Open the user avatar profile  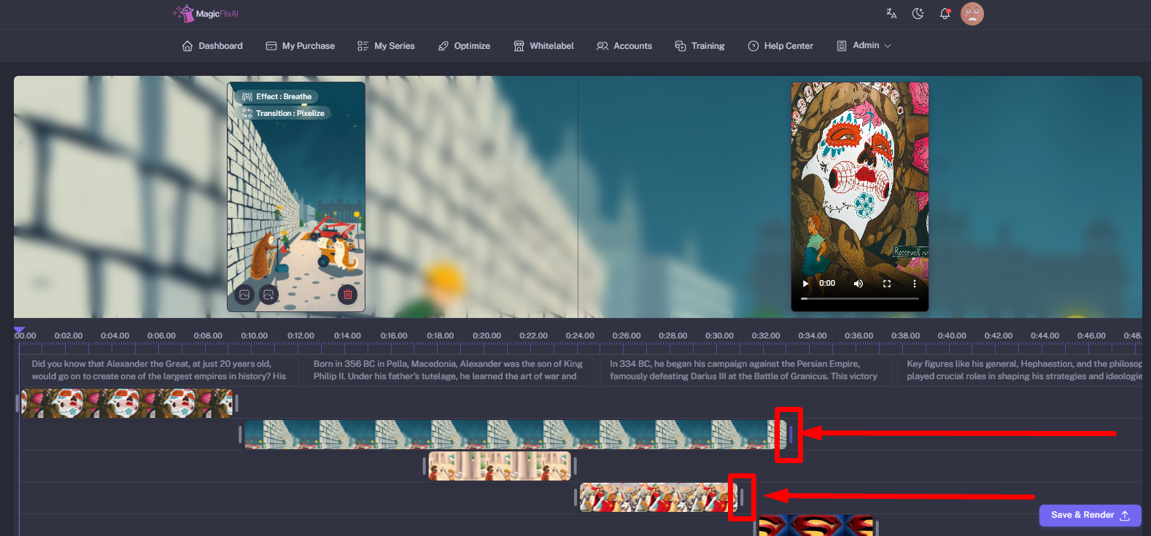[x=972, y=13]
